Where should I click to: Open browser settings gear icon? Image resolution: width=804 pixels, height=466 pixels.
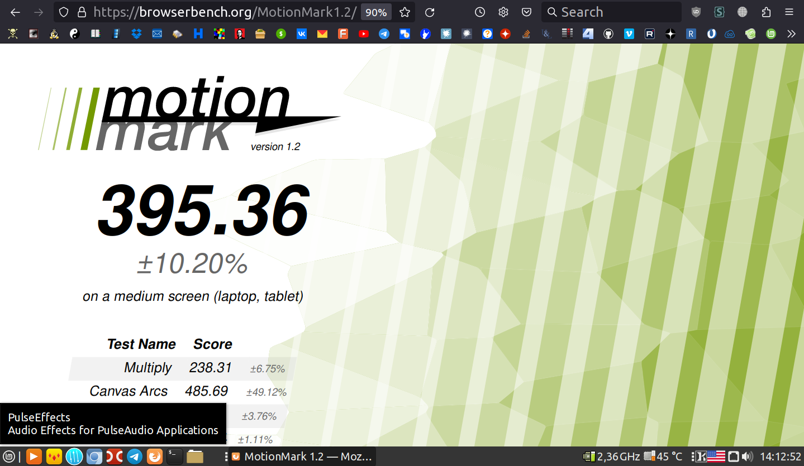(x=503, y=12)
